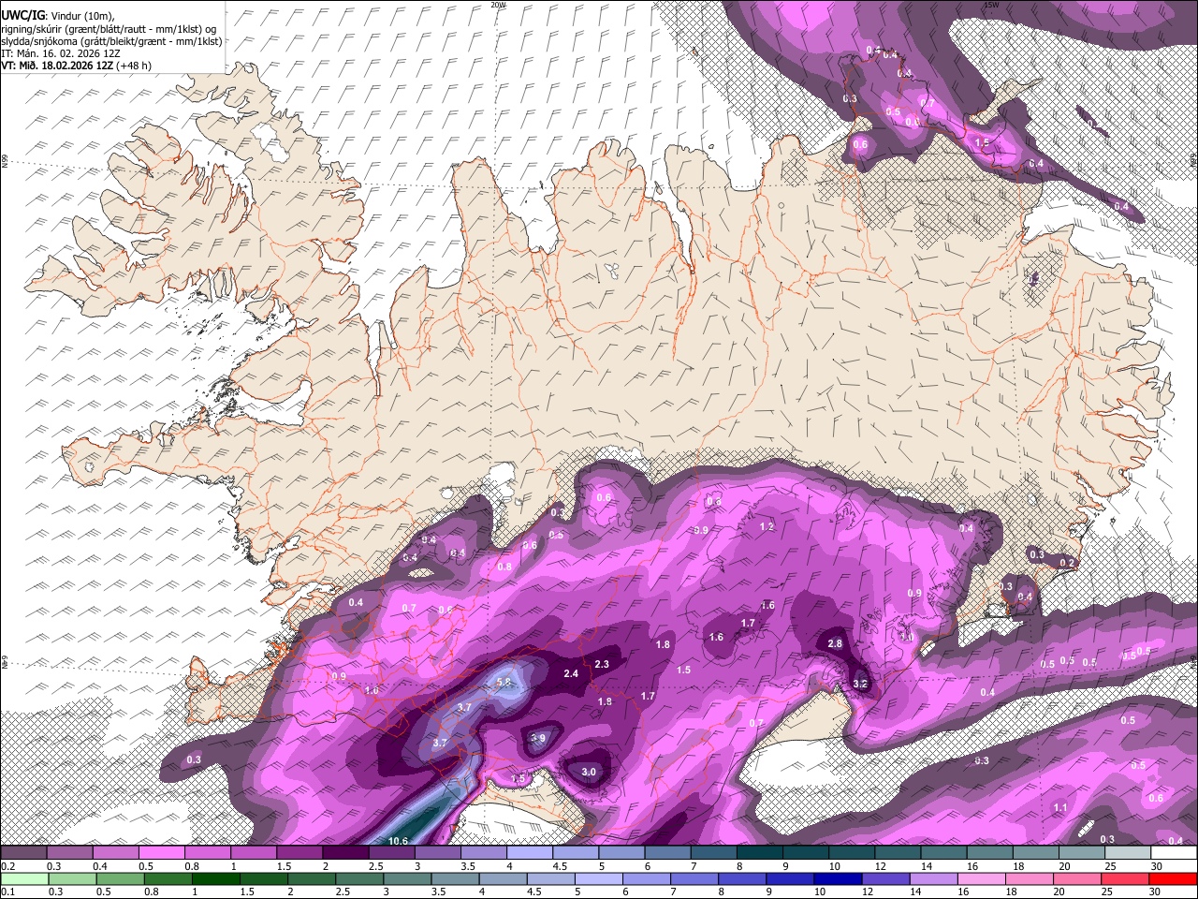Click the 'slydda/snjókoma' legend description line

111,41
